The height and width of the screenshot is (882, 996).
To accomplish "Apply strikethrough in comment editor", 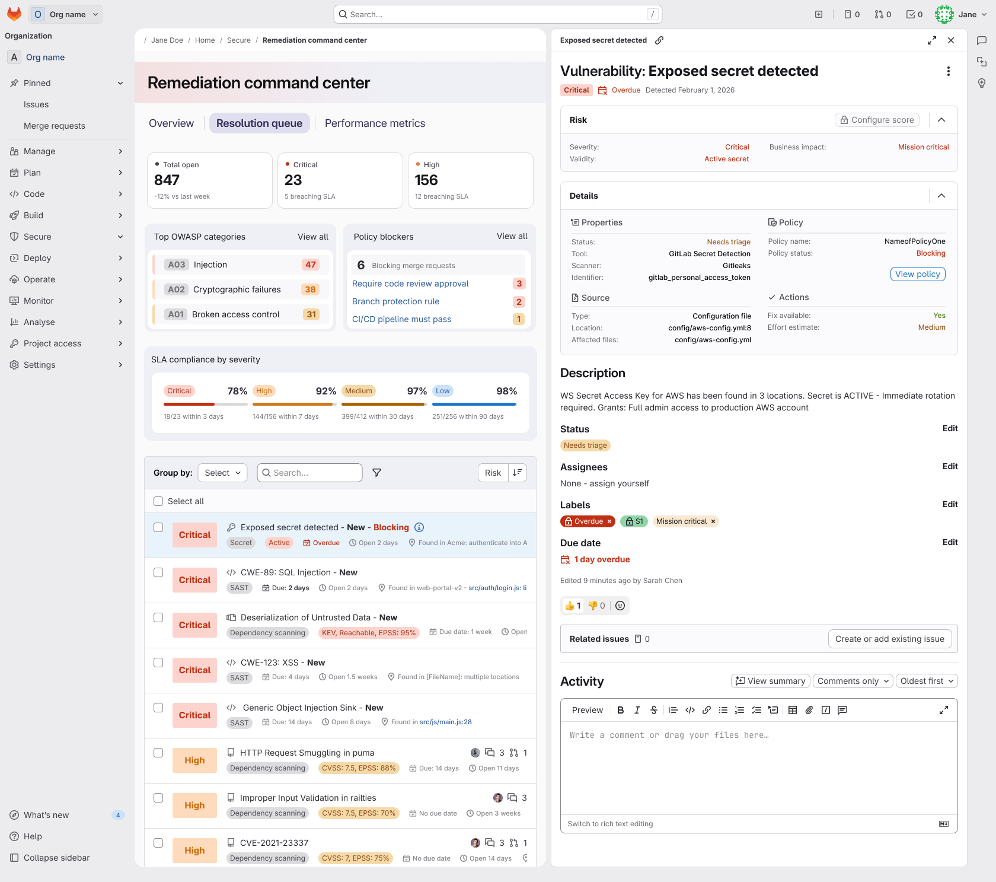I will (654, 710).
